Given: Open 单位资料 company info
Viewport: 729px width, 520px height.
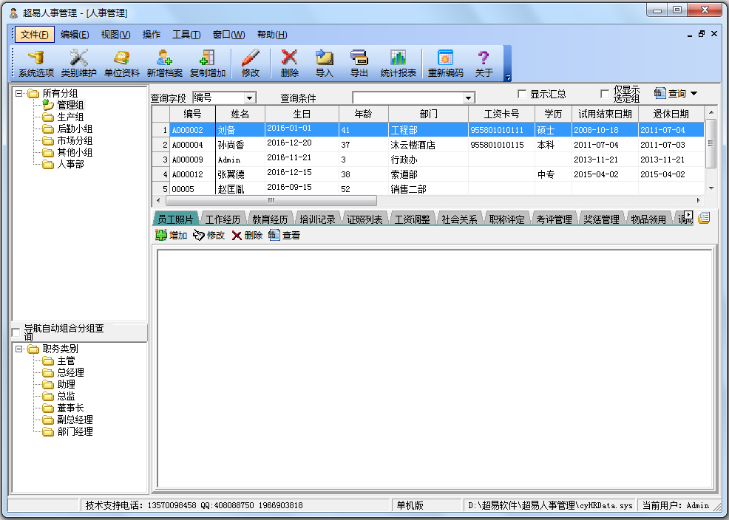Looking at the screenshot, I should 121,63.
